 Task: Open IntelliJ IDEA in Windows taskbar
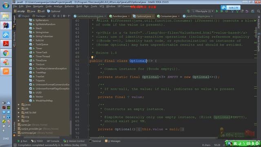[x=6, y=25]
